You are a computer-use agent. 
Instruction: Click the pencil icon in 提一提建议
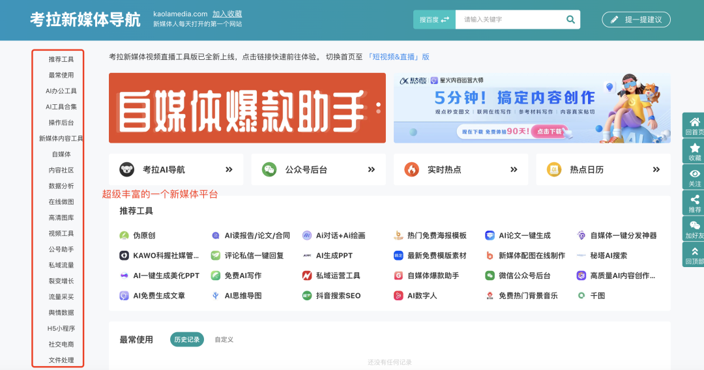tap(614, 20)
